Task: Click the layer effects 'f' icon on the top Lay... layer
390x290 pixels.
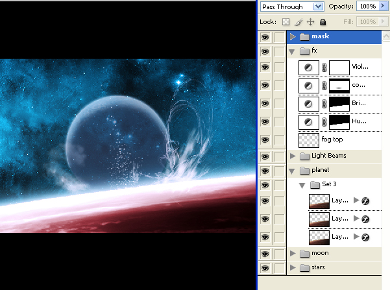Action: (x=366, y=201)
